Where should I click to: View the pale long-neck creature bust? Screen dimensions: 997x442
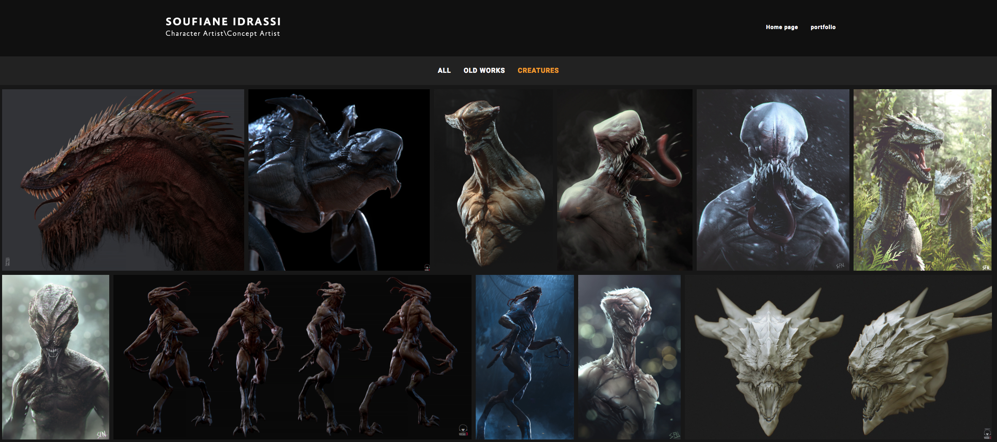click(x=629, y=357)
